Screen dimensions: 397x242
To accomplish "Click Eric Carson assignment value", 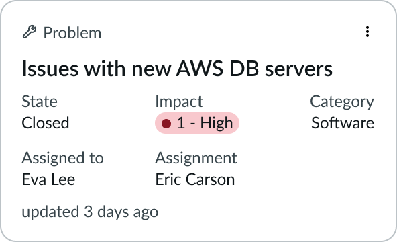I will (195, 179).
